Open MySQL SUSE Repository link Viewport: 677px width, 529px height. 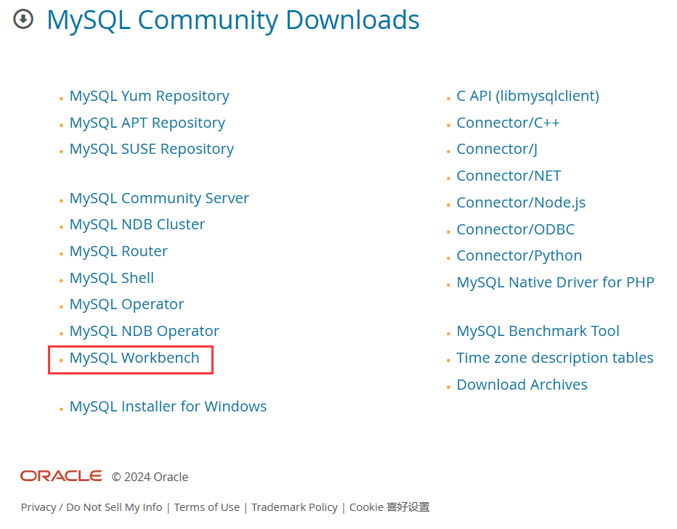[152, 149]
